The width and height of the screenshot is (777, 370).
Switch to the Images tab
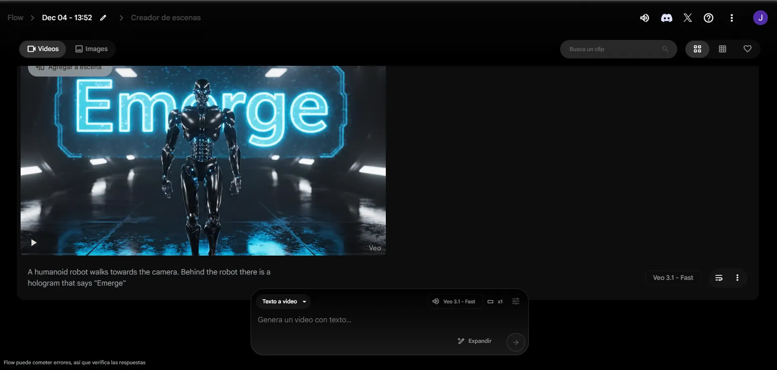[x=92, y=49]
